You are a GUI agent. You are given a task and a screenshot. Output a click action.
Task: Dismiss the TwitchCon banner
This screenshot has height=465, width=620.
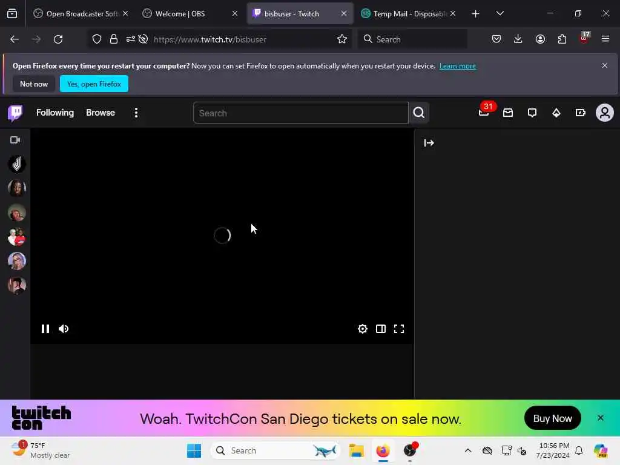pyautogui.click(x=600, y=418)
